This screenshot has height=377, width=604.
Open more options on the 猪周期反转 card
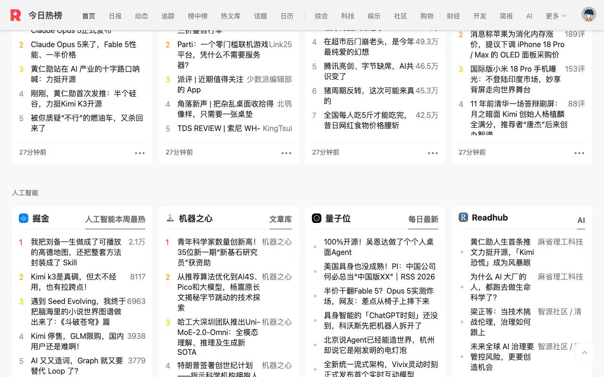coord(433,153)
